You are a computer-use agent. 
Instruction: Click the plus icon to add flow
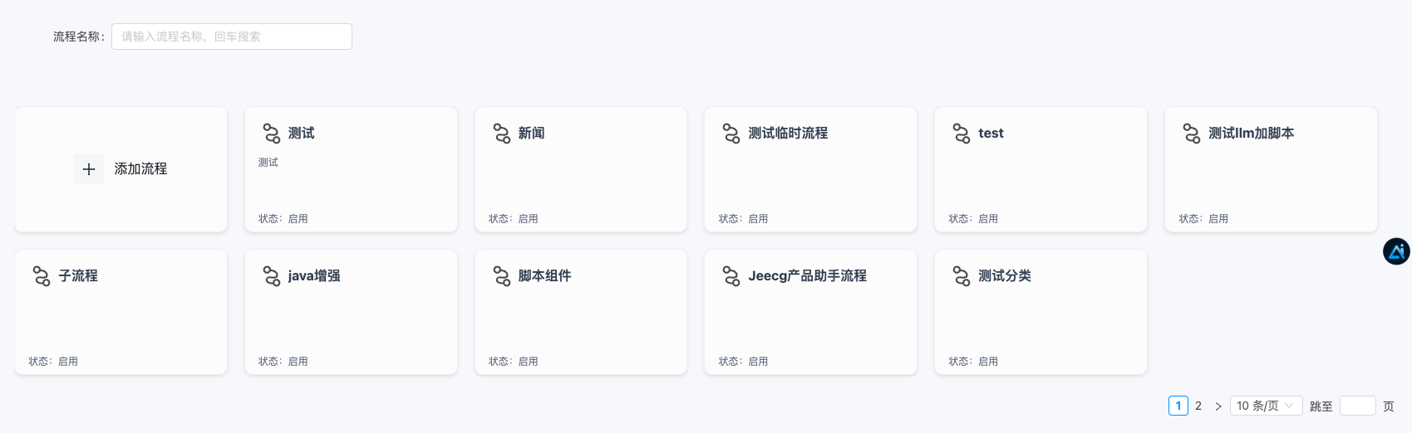89,169
